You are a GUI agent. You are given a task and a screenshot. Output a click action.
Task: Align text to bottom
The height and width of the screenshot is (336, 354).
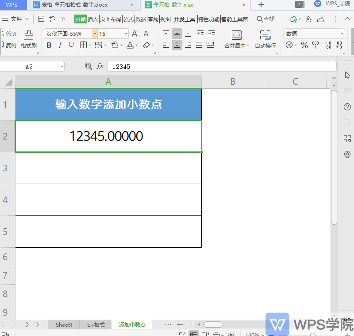tap(188, 34)
